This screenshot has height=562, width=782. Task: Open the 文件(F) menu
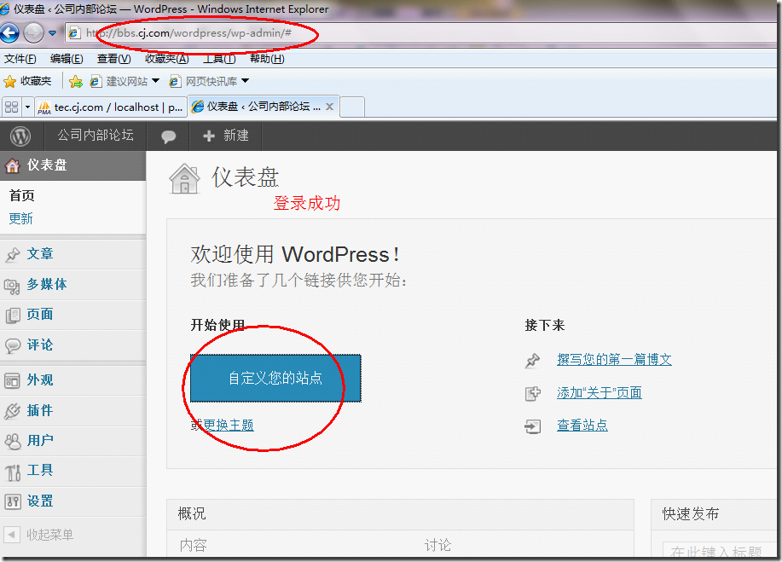20,59
